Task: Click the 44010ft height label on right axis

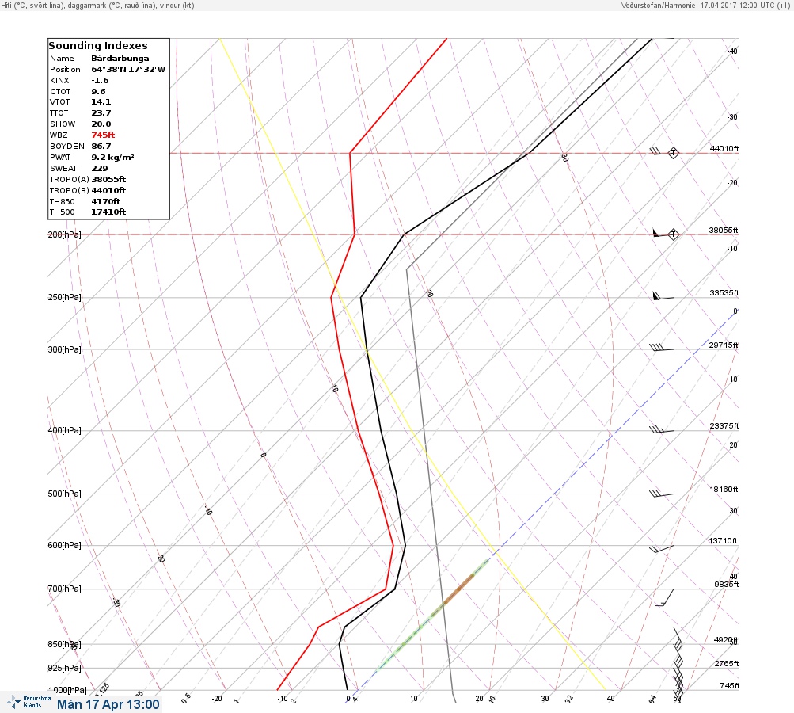Action: tap(724, 148)
